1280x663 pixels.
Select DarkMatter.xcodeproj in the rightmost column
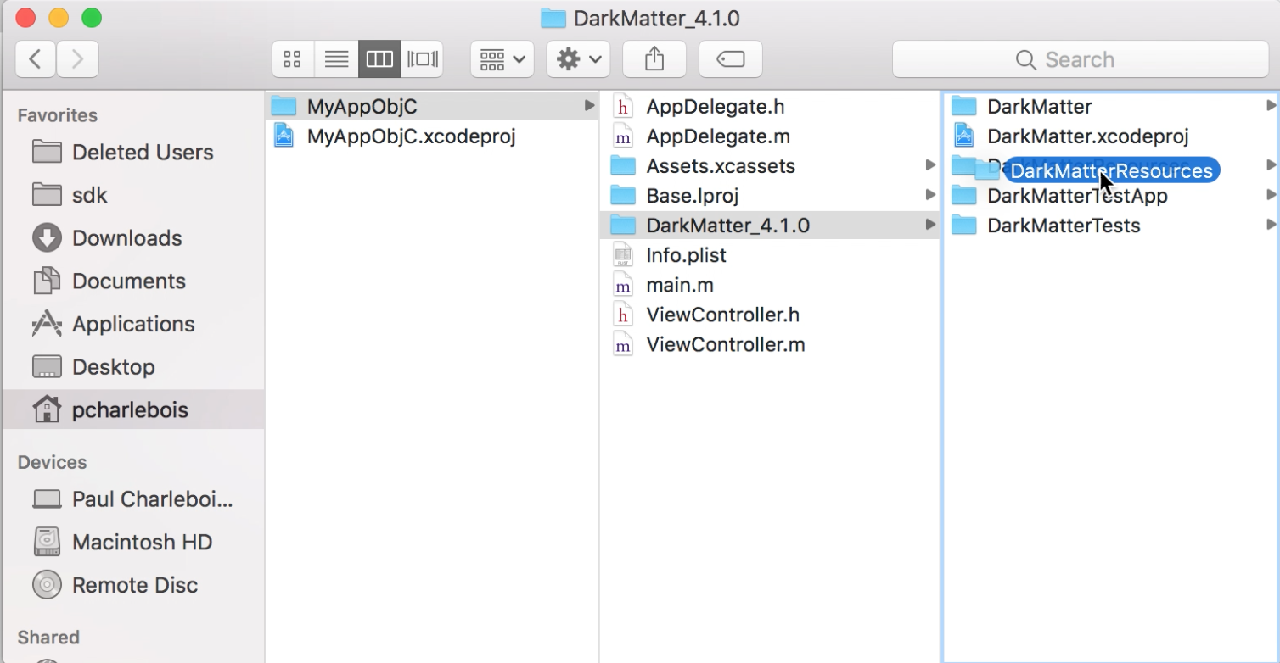1086,136
